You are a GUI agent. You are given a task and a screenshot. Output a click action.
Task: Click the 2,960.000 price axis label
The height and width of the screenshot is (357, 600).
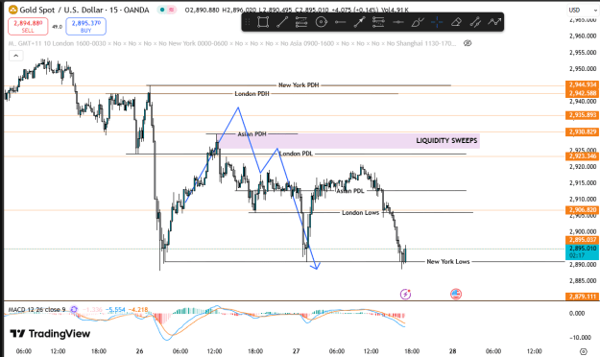point(583,36)
